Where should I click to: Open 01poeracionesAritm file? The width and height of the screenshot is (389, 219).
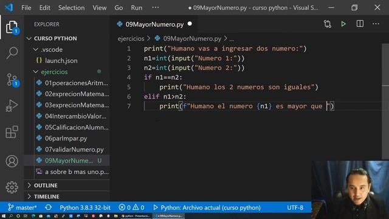click(77, 83)
